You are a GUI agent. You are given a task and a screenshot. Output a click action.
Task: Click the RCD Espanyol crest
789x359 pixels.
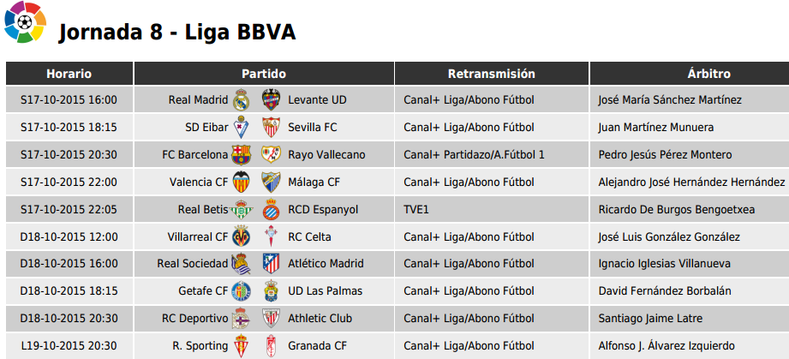click(272, 209)
